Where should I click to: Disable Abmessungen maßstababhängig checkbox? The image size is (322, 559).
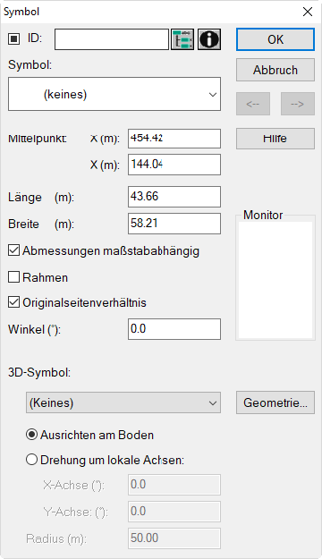pyautogui.click(x=13, y=250)
